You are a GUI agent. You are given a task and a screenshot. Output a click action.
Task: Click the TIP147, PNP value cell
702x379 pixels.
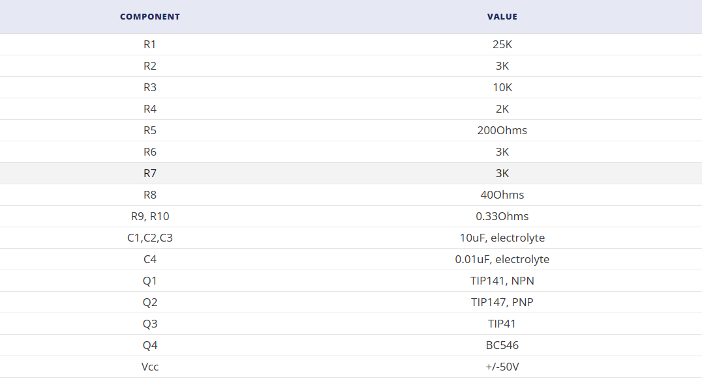click(x=502, y=302)
